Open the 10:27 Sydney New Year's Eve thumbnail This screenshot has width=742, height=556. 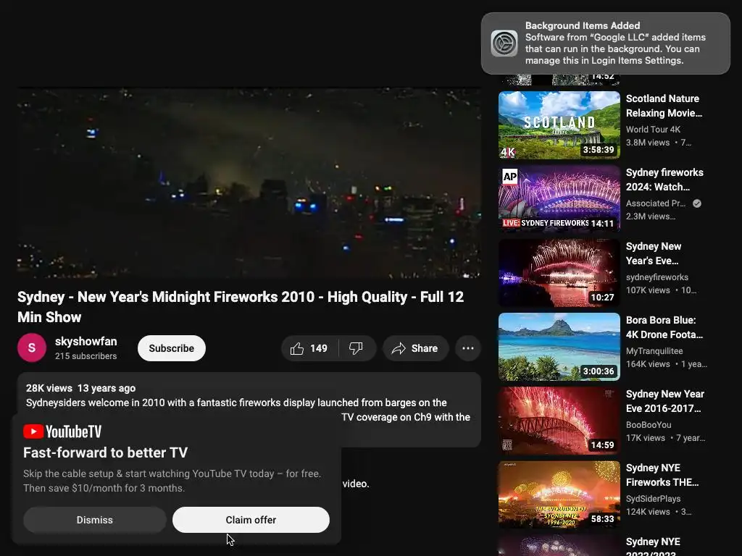pos(559,273)
